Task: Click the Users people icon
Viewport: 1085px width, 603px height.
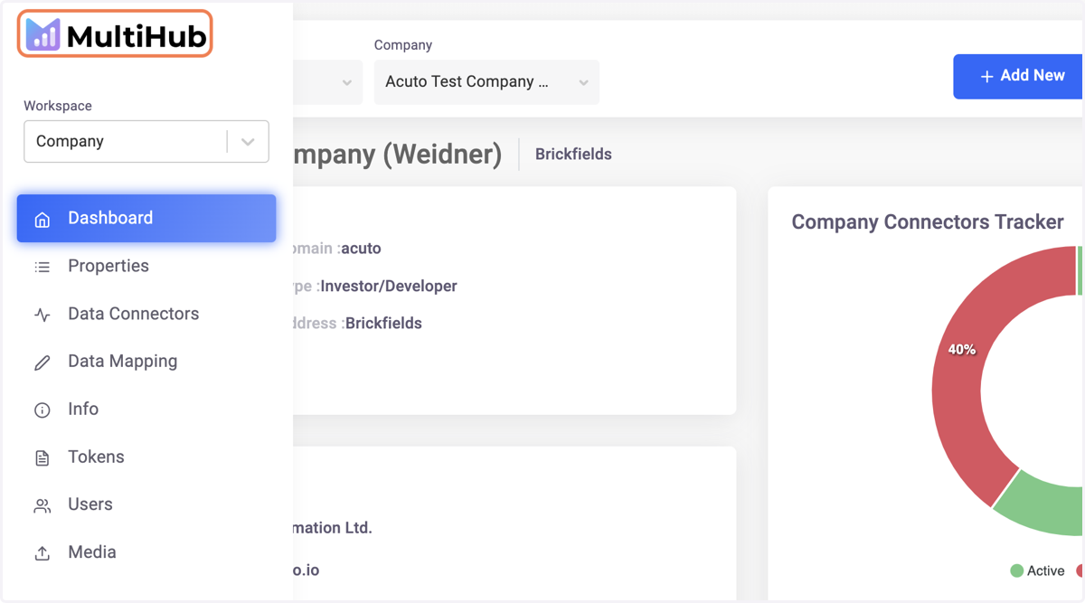Action: click(x=42, y=506)
